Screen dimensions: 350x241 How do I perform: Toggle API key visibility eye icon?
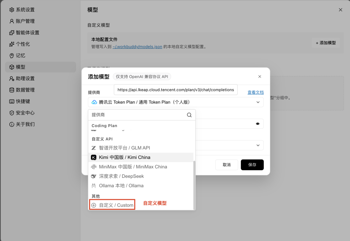(258, 124)
